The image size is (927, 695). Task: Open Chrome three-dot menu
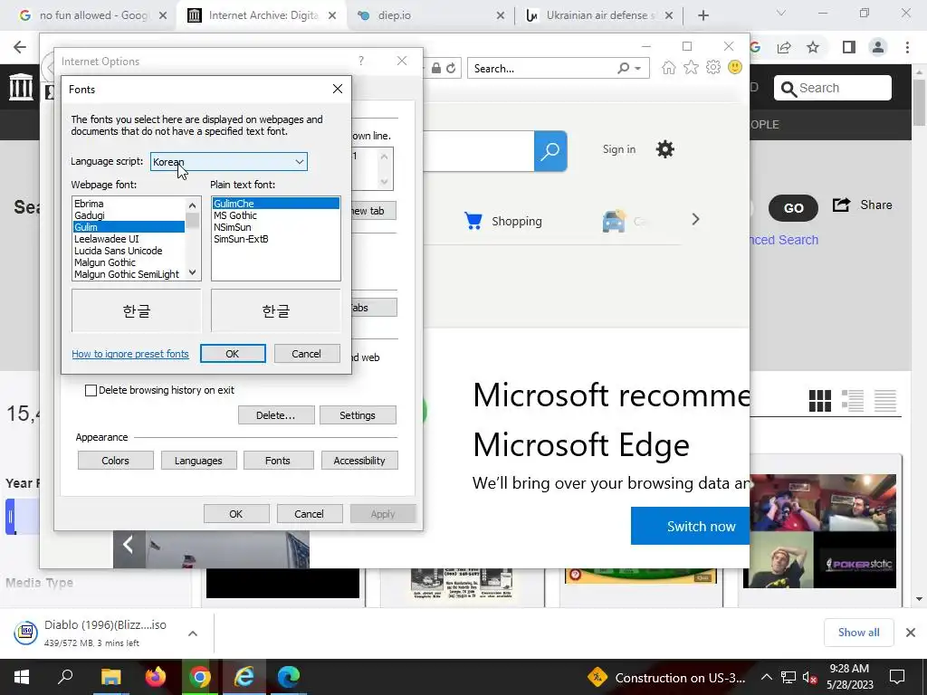coord(907,47)
